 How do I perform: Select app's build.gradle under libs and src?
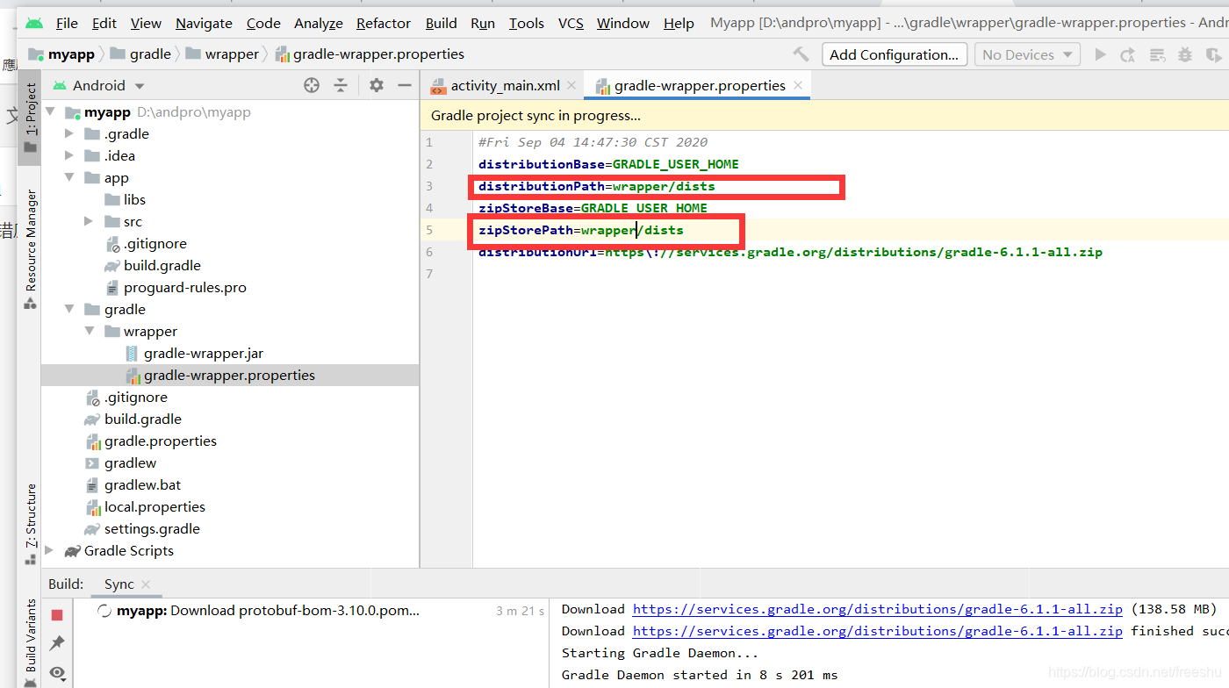pos(162,266)
